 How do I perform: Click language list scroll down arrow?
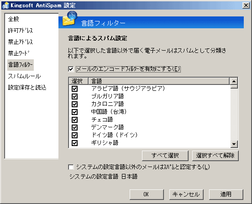coord(234,144)
